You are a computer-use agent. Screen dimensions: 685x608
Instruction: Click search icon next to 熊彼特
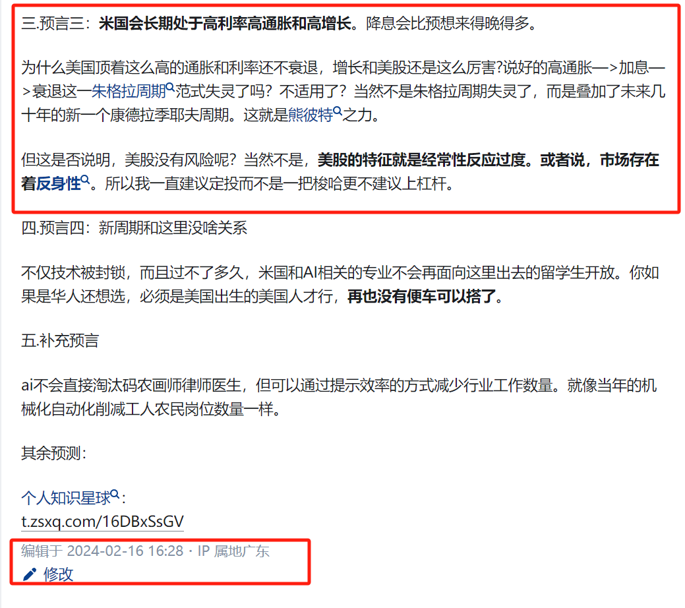click(x=338, y=111)
